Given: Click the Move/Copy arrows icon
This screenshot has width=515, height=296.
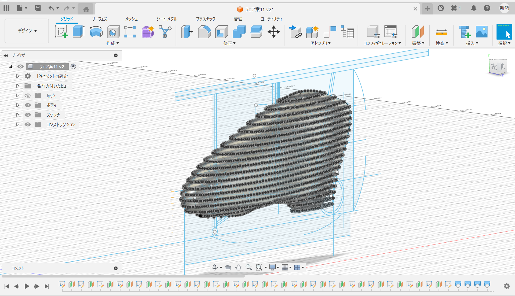Looking at the screenshot, I should coord(273,32).
